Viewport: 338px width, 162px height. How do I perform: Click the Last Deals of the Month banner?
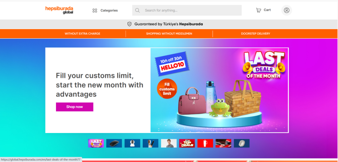coord(219,90)
